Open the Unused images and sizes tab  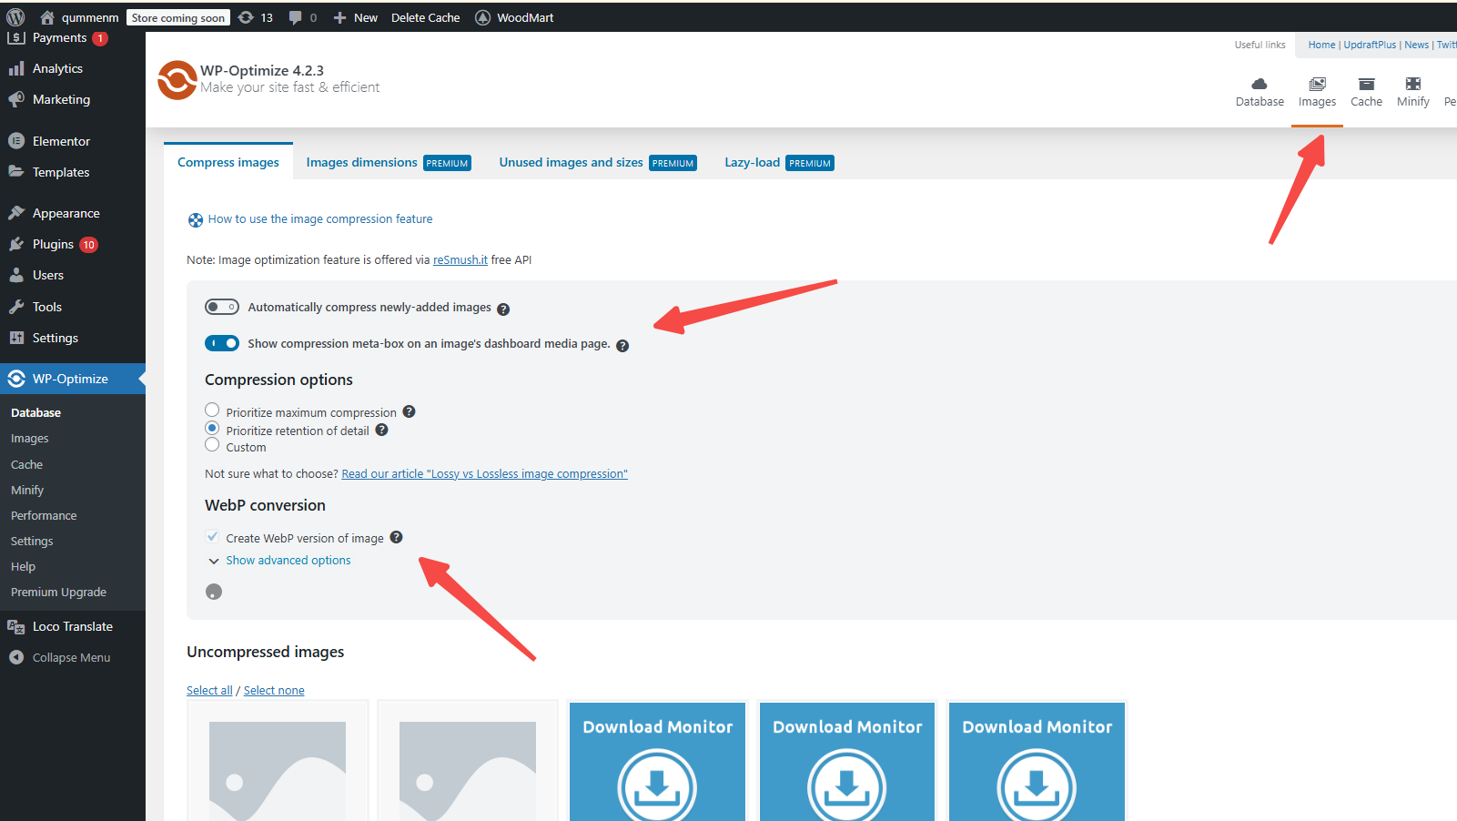pos(571,162)
